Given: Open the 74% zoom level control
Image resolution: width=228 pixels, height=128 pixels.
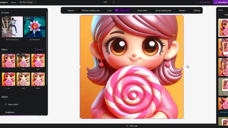Looking at the screenshot, I should tap(105, 2).
